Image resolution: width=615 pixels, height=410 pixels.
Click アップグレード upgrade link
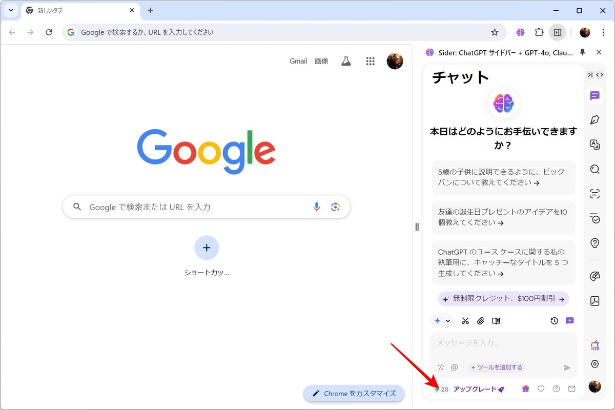(x=479, y=389)
